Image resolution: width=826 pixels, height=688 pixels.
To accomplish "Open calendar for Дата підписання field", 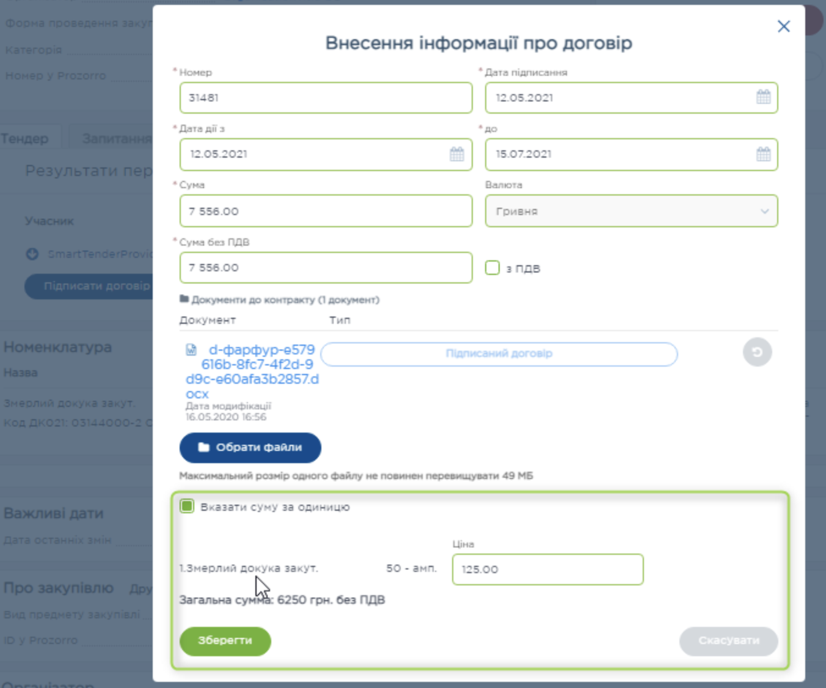I will click(x=763, y=97).
